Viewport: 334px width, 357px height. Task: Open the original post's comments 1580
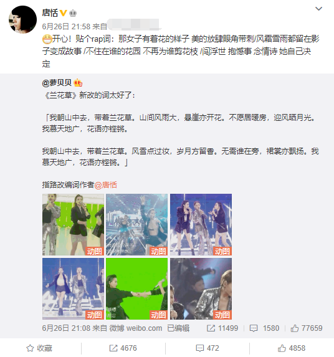pos(264,328)
